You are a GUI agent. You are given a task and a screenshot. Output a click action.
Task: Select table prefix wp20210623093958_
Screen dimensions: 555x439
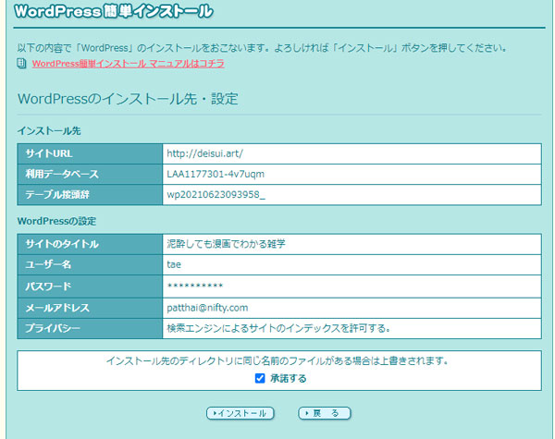(x=216, y=195)
